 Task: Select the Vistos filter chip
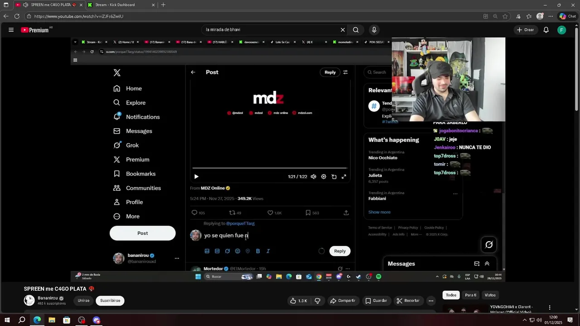click(490, 295)
